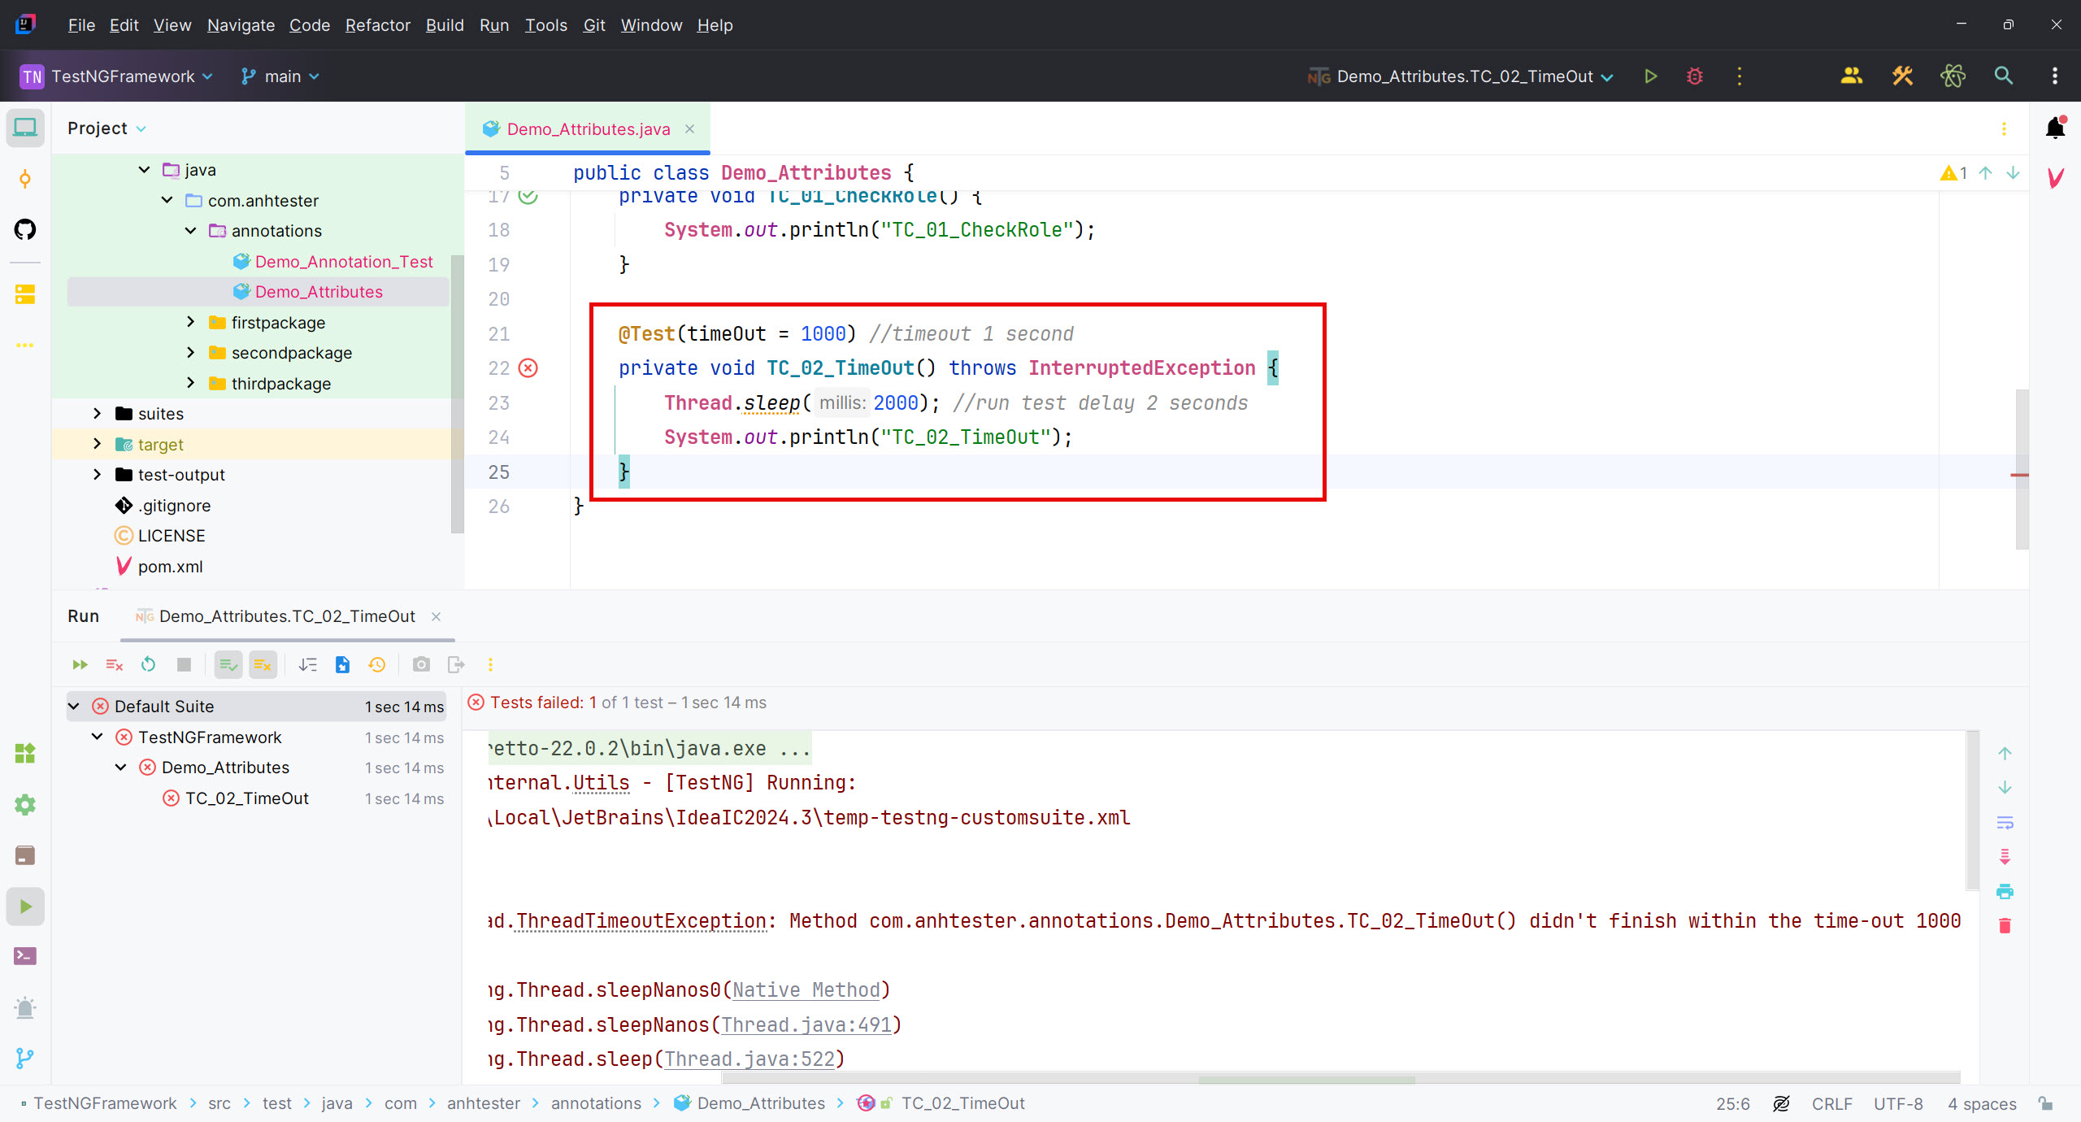The height and width of the screenshot is (1122, 2081).
Task: Toggle read-only lock in status bar
Action: tap(2046, 1103)
